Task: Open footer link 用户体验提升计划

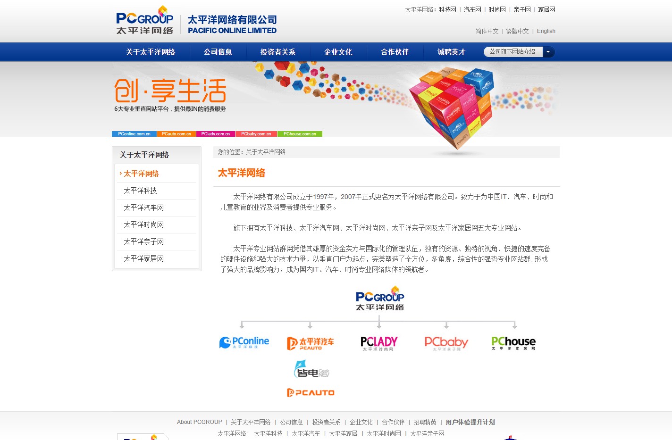Action: point(470,422)
